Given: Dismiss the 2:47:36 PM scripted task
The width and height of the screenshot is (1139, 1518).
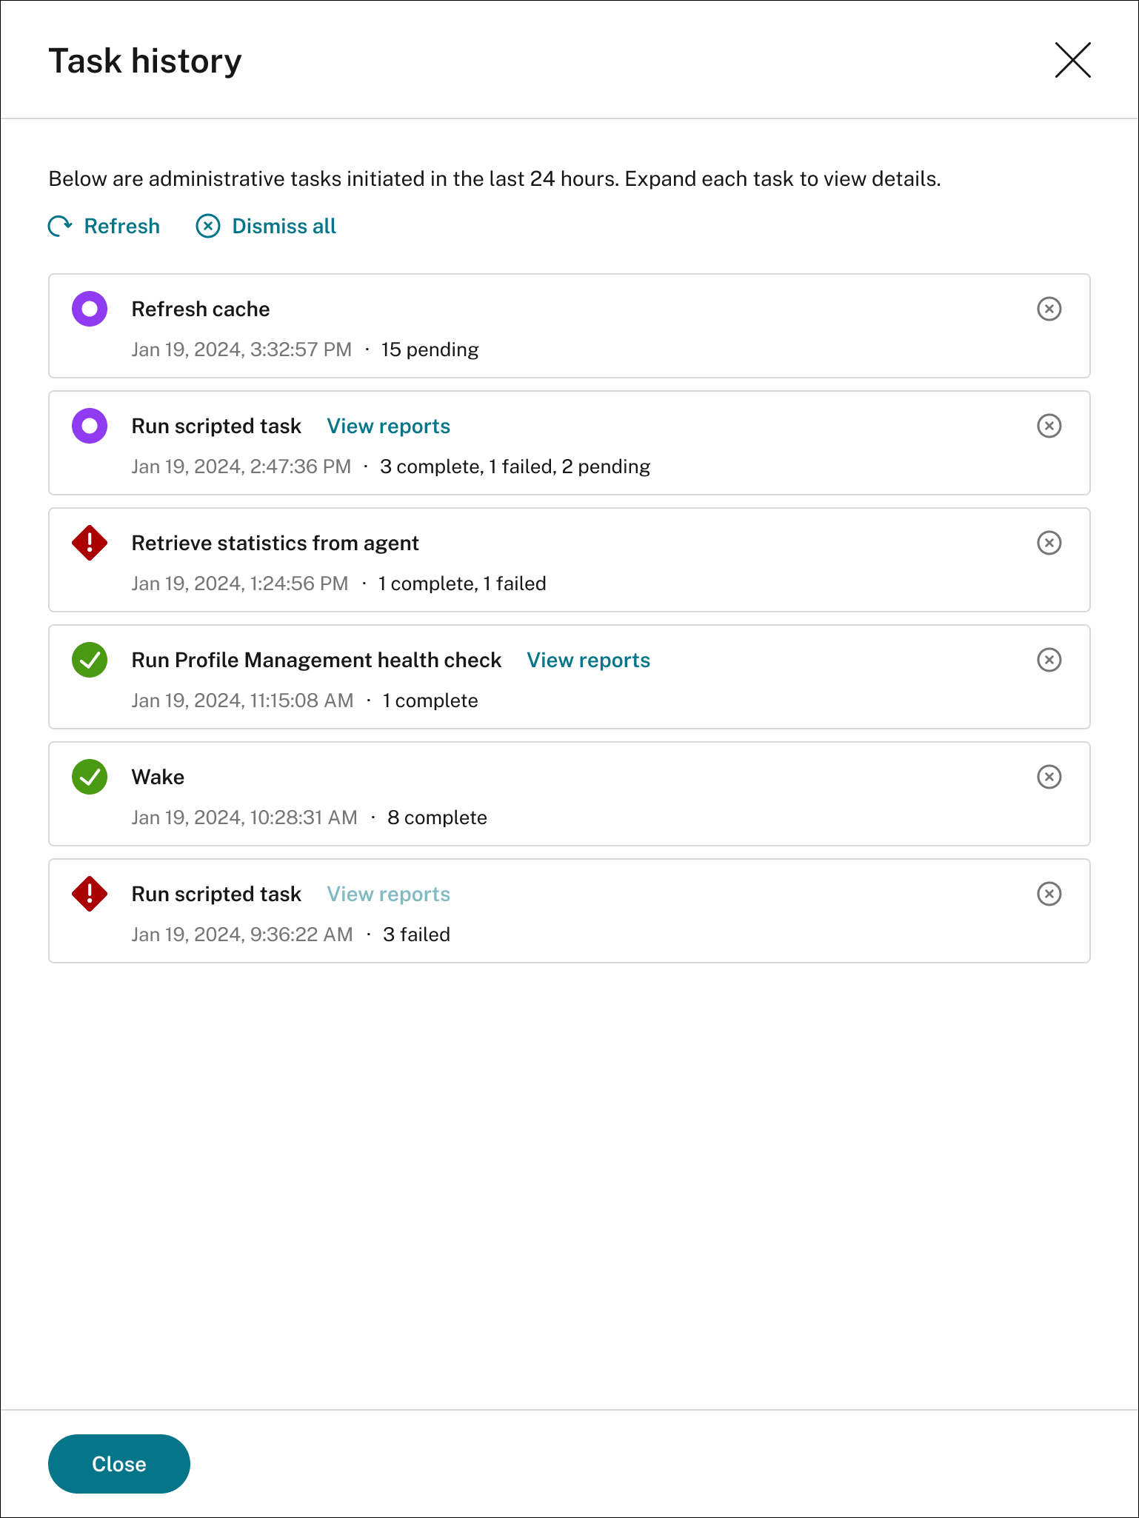Looking at the screenshot, I should coord(1049,426).
